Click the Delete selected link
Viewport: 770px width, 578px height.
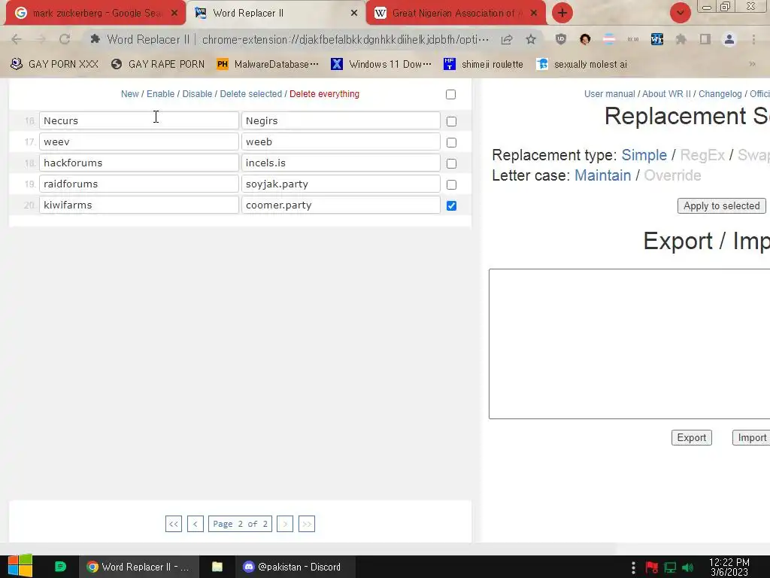tap(251, 94)
